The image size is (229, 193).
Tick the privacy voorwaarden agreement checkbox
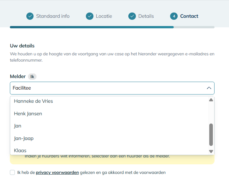point(13,172)
